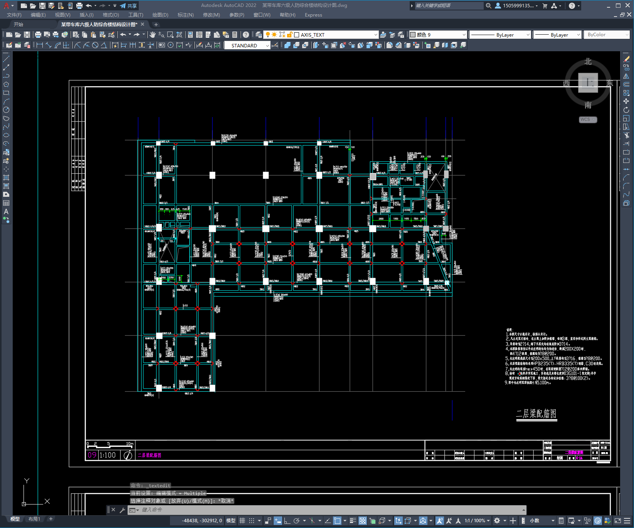Toggle lineweight display in status bar
Screen dimensions: 634x528
click(353, 521)
